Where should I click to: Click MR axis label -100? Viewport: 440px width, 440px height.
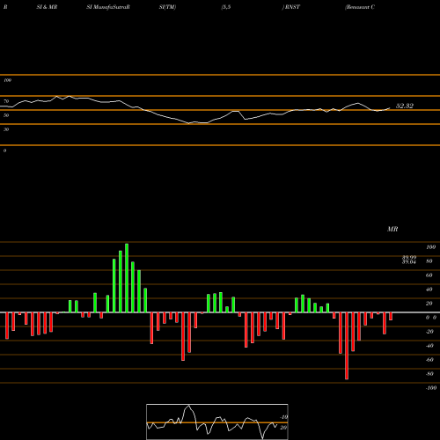(430, 388)
